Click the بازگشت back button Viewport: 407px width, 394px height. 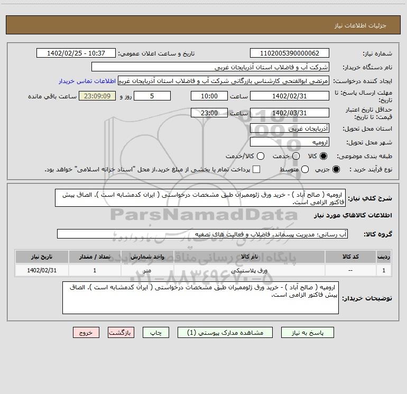click(121, 333)
